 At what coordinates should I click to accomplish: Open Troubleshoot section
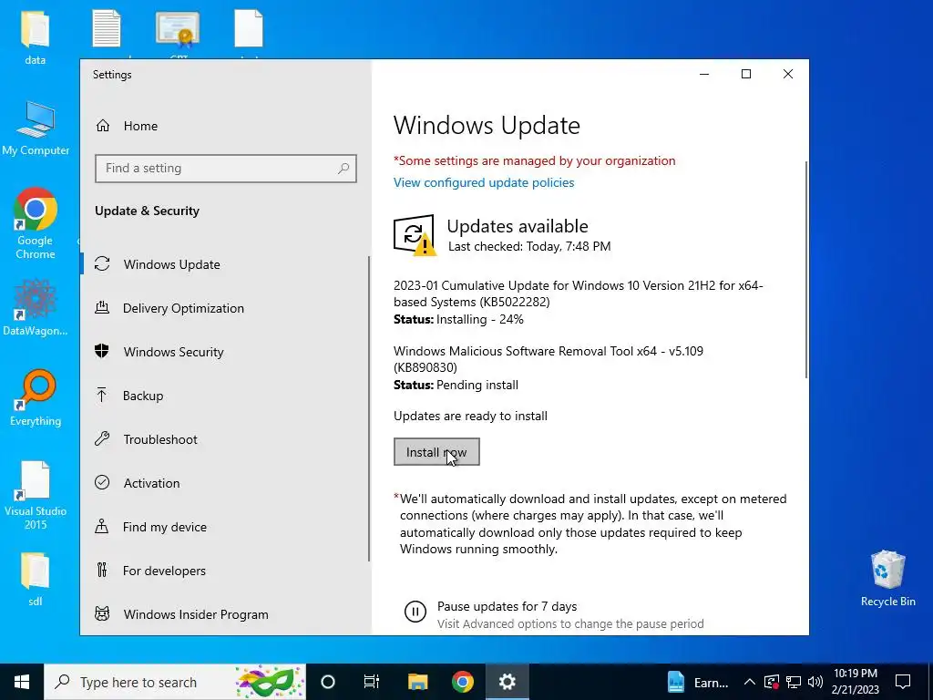click(225, 439)
